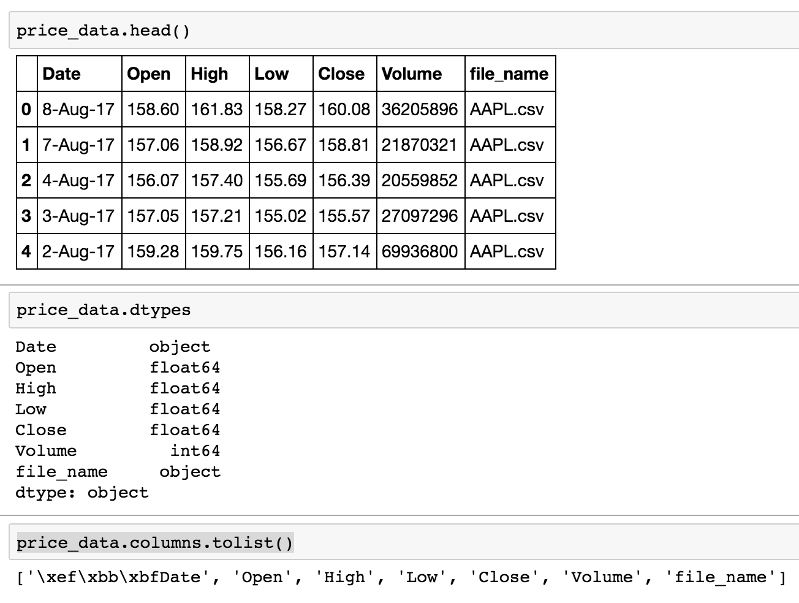Screen dimensions: 799x603
Task: Select row index 2 in table
Action: tap(26, 181)
